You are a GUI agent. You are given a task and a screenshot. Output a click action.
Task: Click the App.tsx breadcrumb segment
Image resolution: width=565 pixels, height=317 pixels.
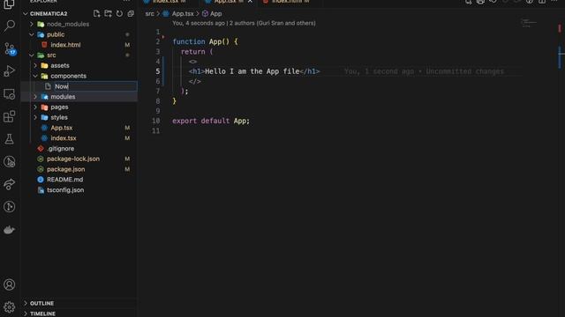click(x=183, y=14)
